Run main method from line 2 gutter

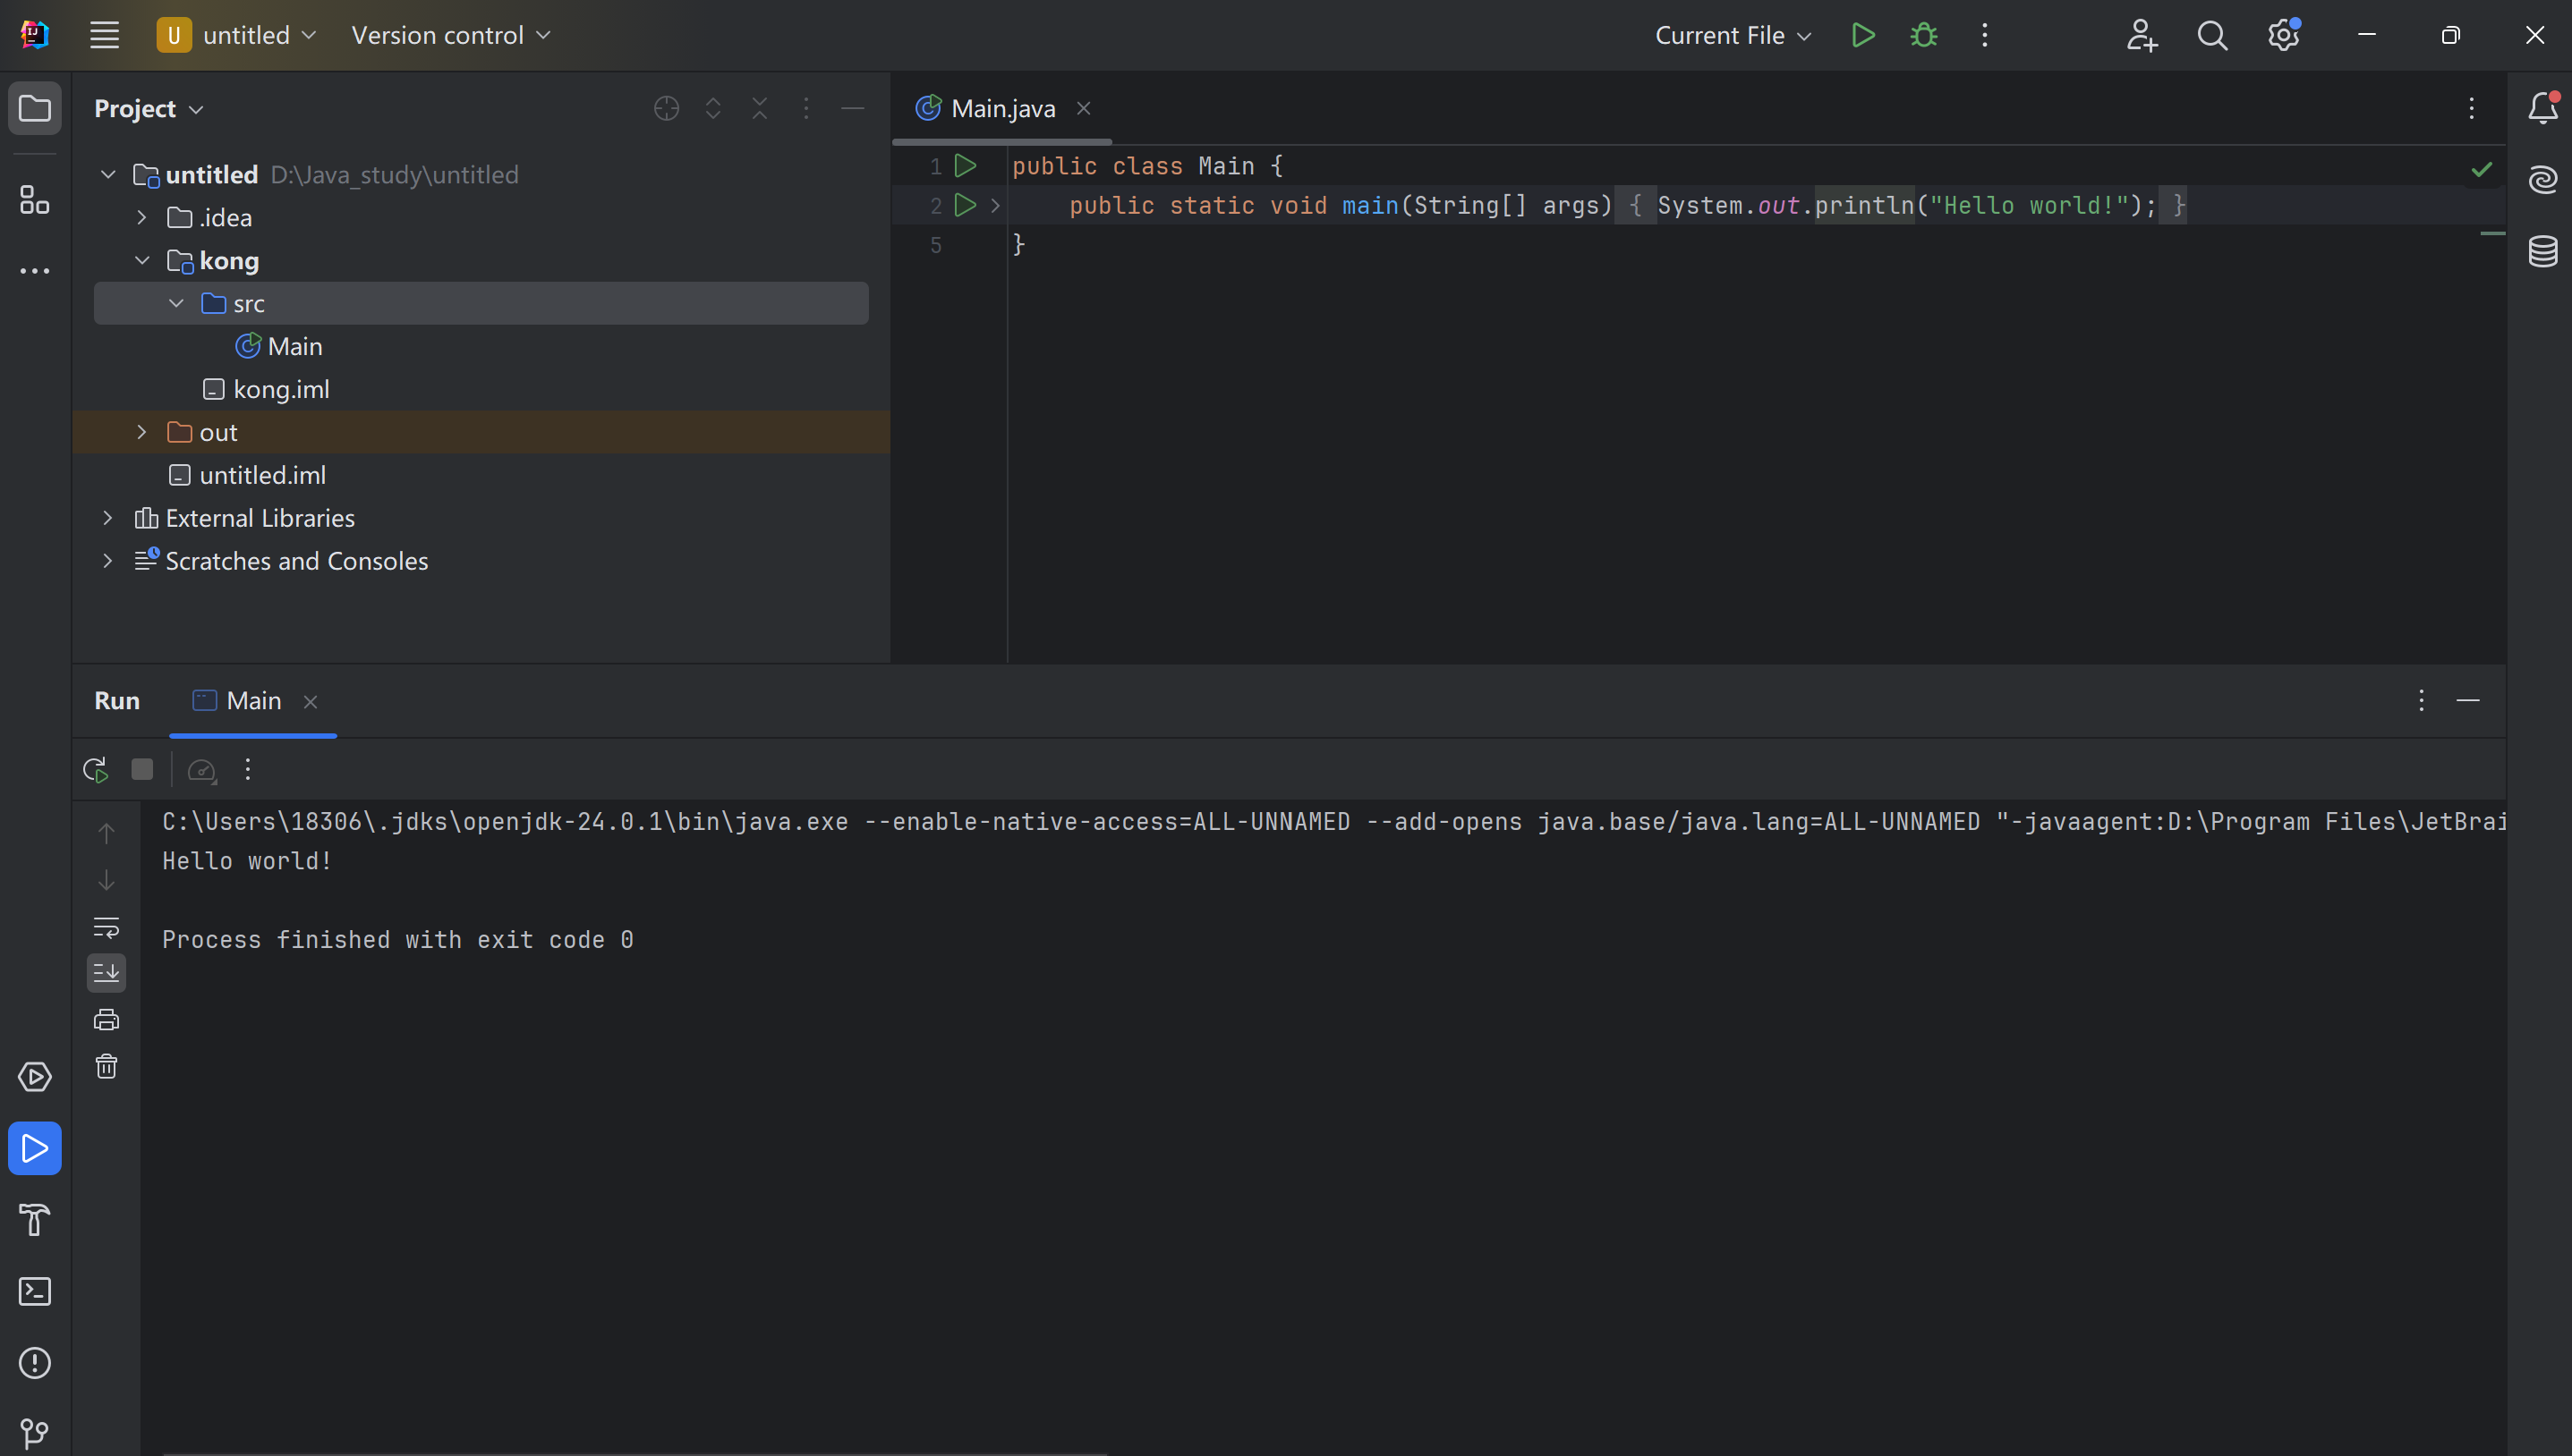965,206
